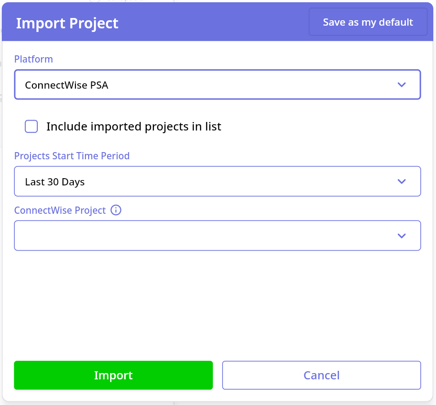Click the 'Include imported projects in list' label

[x=133, y=126]
